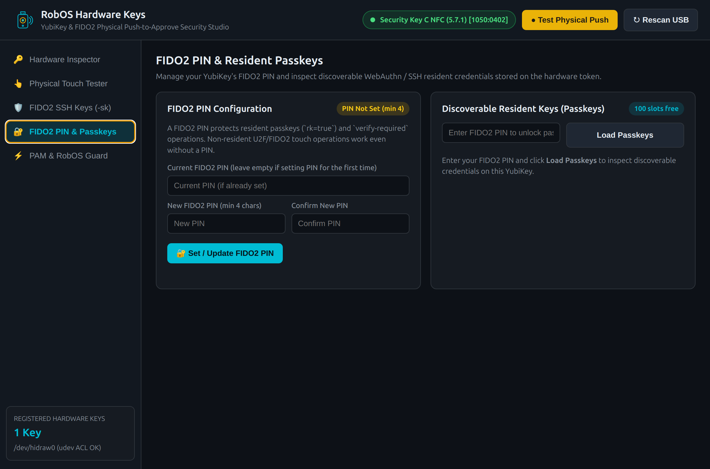Click the RobOS hardware key logo icon
Screen dimensions: 710x469
tap(25, 20)
